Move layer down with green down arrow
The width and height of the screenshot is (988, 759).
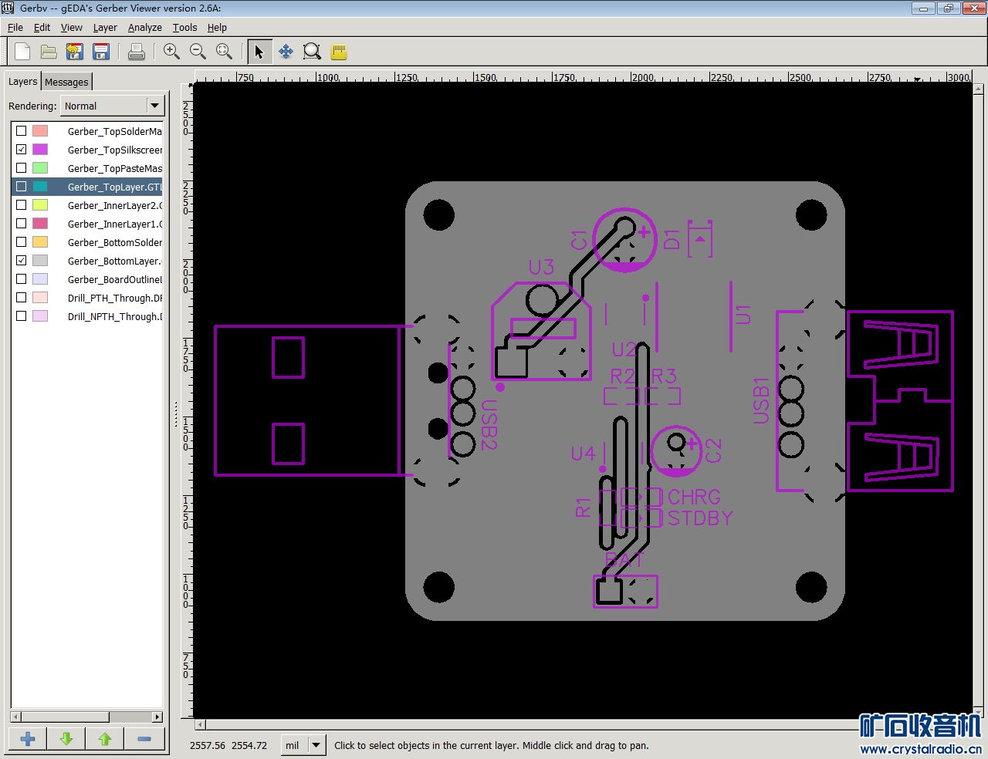(66, 739)
